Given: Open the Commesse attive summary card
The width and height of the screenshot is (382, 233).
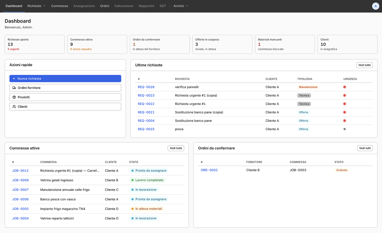Looking at the screenshot, I should pyautogui.click(x=97, y=44).
